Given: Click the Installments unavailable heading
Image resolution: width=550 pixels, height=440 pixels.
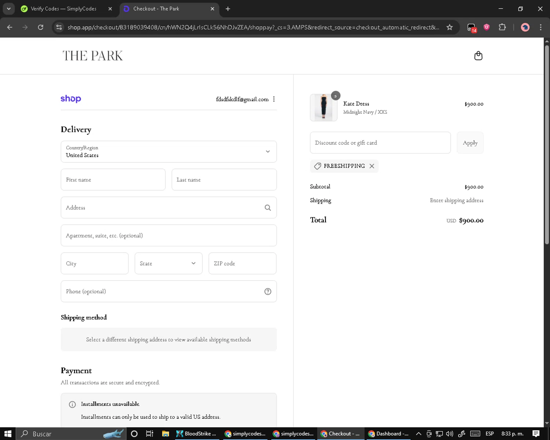Looking at the screenshot, I should (x=110, y=404).
